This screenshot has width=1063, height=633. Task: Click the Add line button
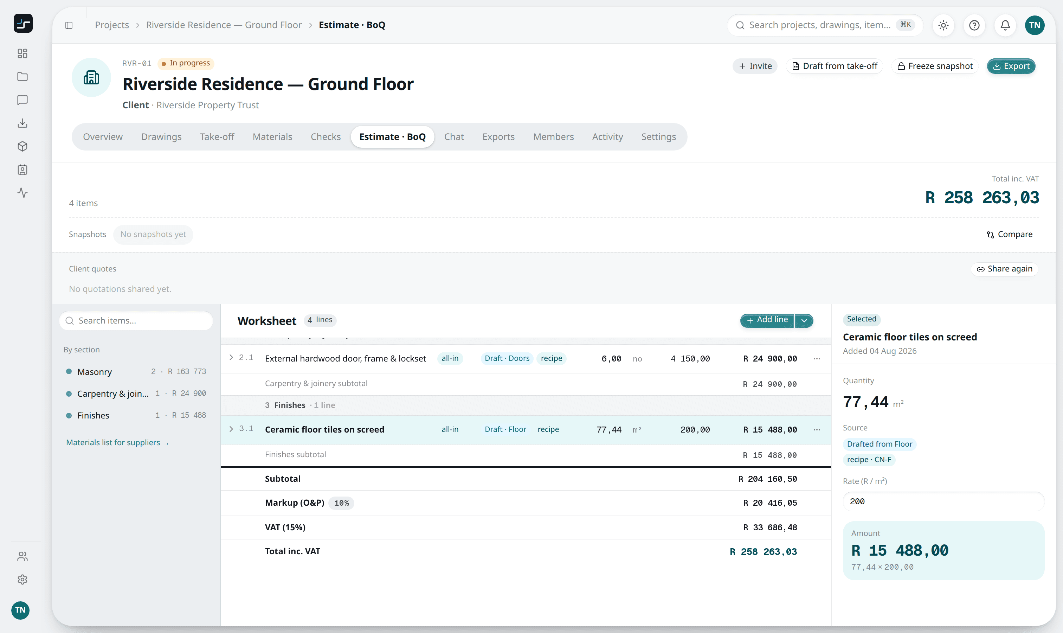pyautogui.click(x=767, y=320)
